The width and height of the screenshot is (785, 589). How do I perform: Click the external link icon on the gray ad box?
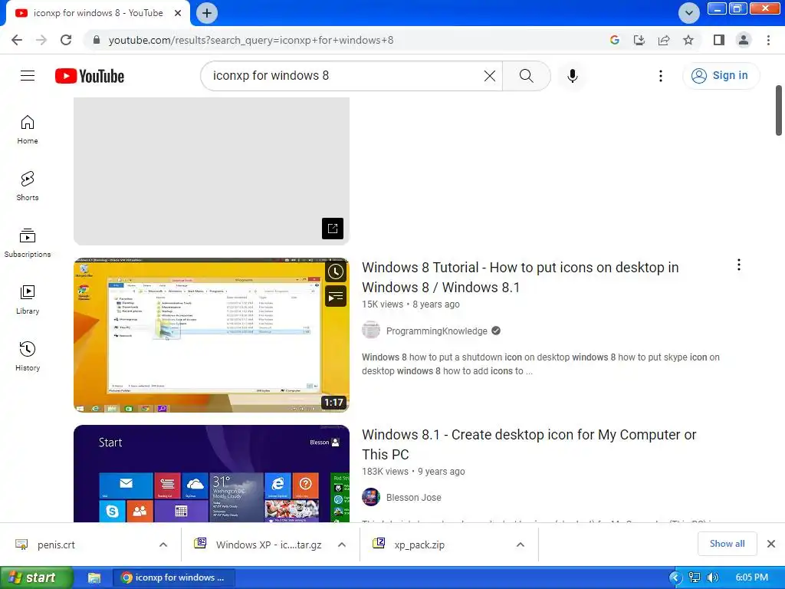333,229
